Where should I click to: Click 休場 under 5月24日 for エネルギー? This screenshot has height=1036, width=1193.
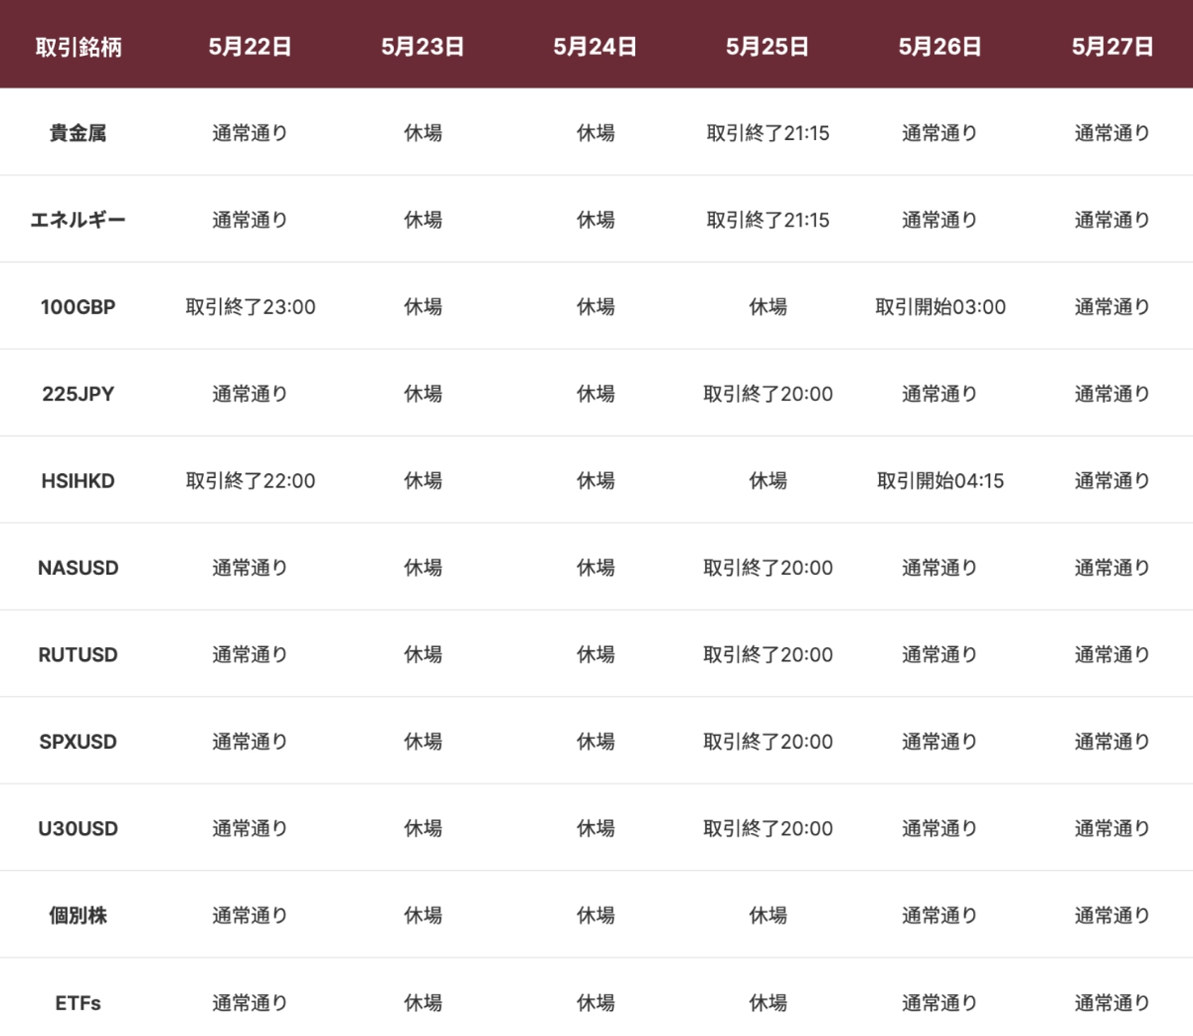tap(596, 220)
